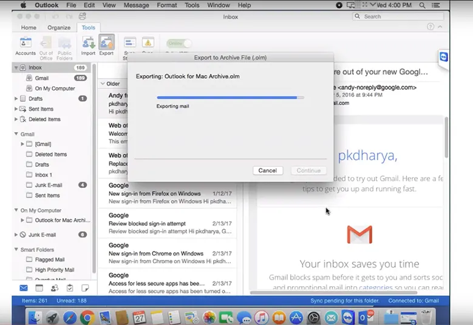Expand the [Gmail] subfolder
This screenshot has height=325, width=473.
coord(22,144)
